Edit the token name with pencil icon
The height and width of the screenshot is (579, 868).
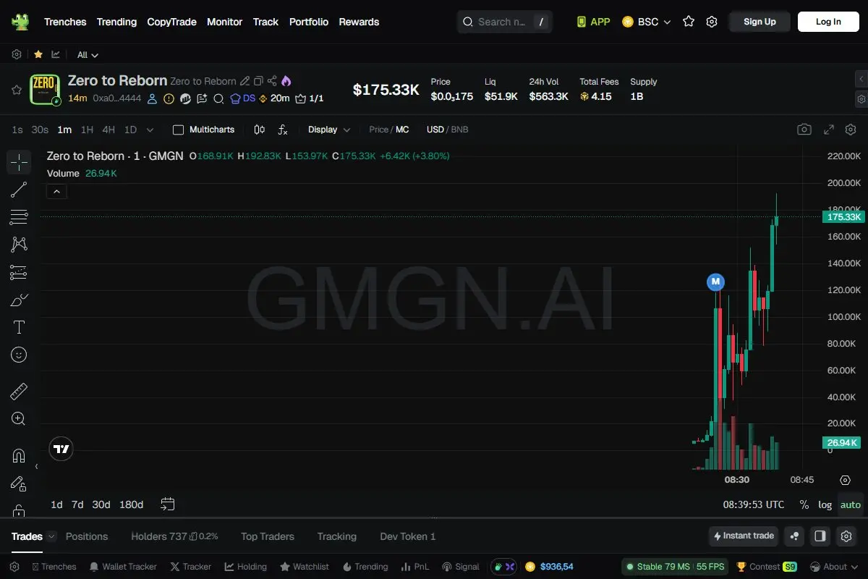pyautogui.click(x=245, y=81)
